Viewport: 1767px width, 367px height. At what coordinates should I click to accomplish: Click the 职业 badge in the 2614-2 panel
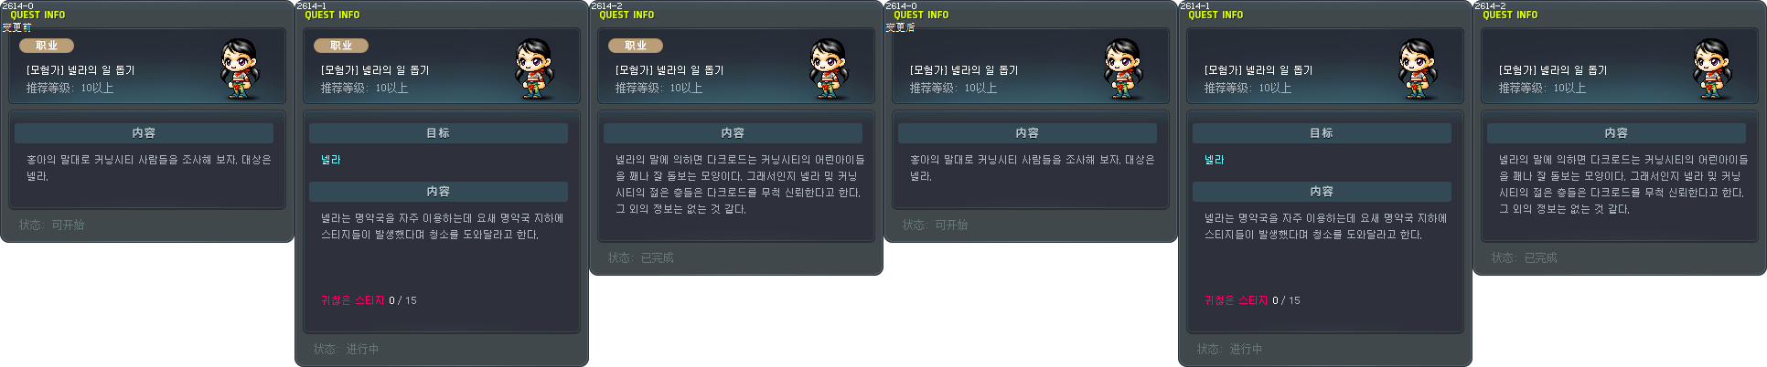point(636,46)
